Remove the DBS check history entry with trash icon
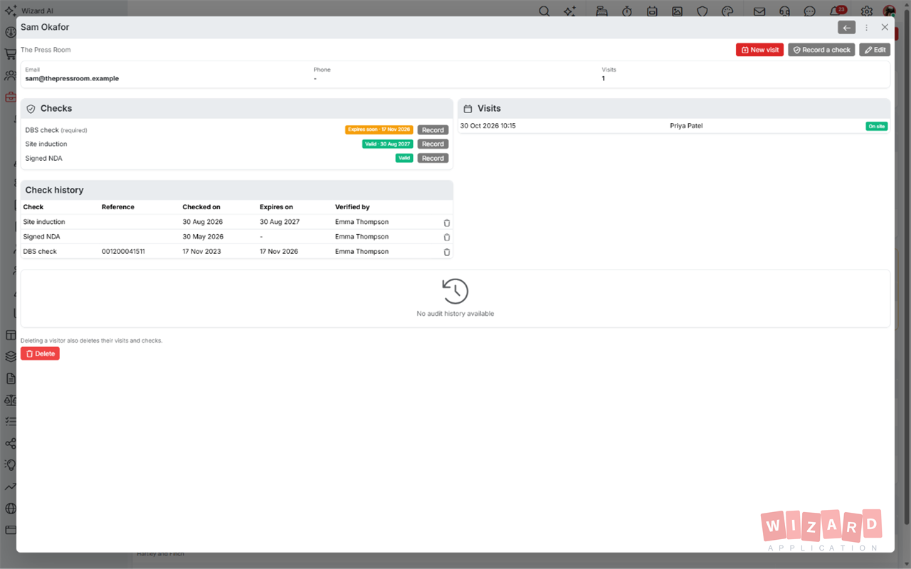 coord(447,252)
